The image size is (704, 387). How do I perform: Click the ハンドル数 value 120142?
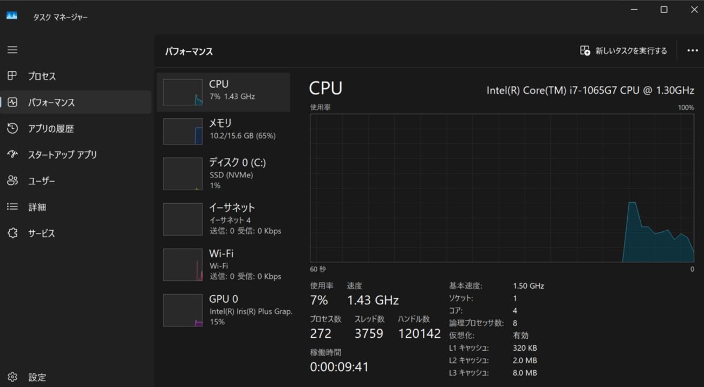(419, 333)
